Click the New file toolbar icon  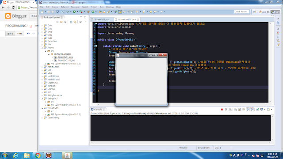42,12
